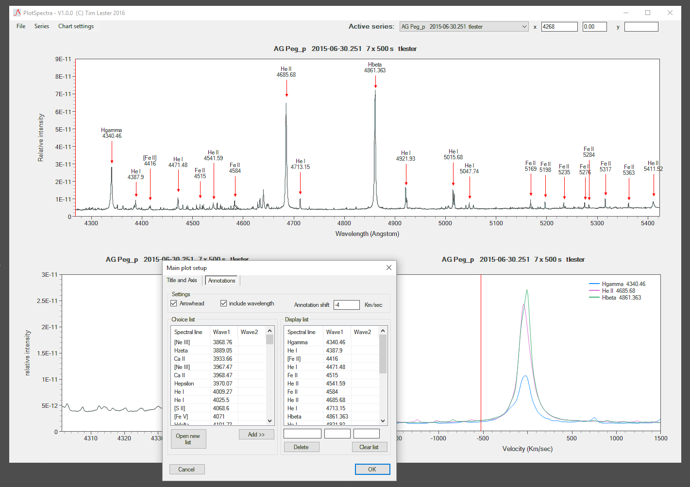This screenshot has width=690, height=487.
Task: Click the PlotSpectra app icon in title bar
Action: [x=17, y=13]
